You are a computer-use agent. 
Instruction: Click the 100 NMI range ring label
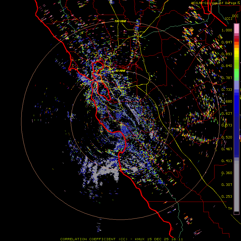coord(120,21)
